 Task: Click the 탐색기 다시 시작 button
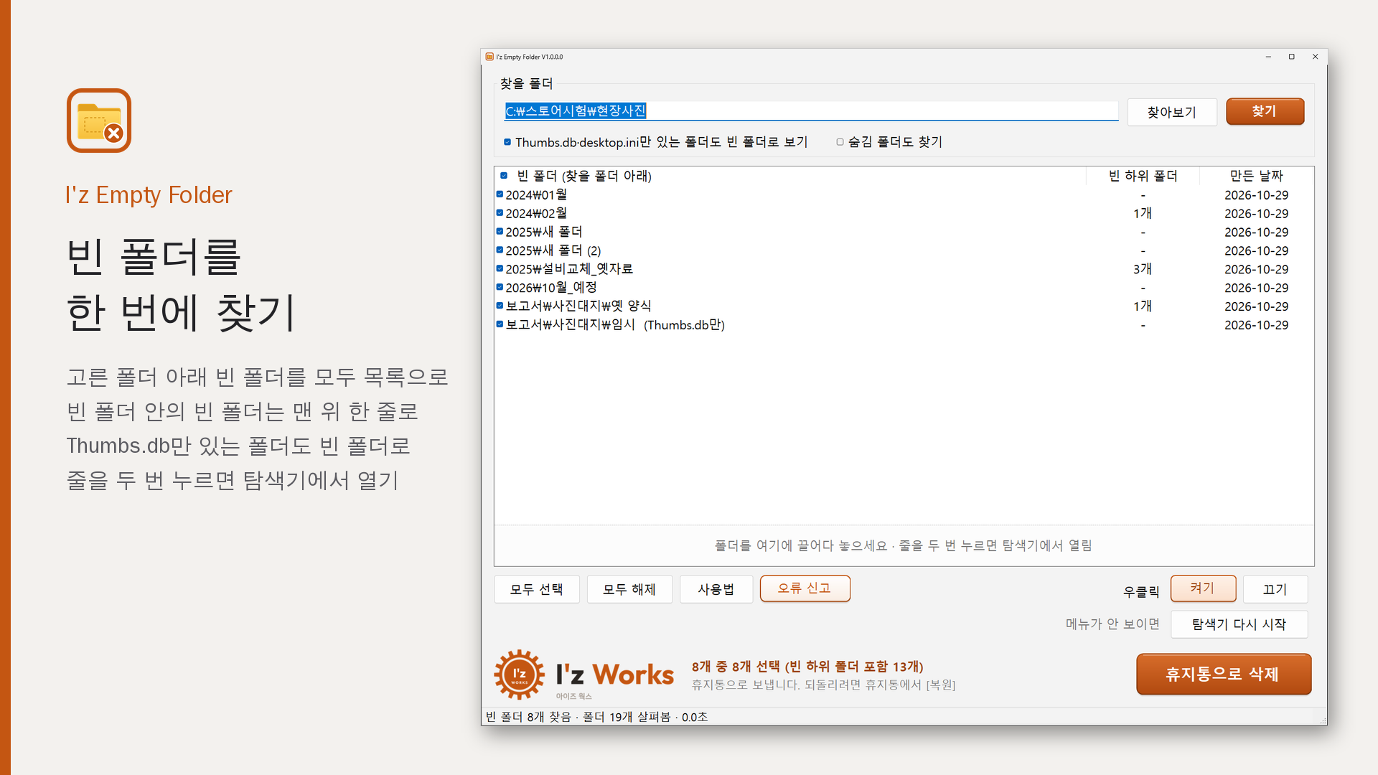pos(1239,624)
